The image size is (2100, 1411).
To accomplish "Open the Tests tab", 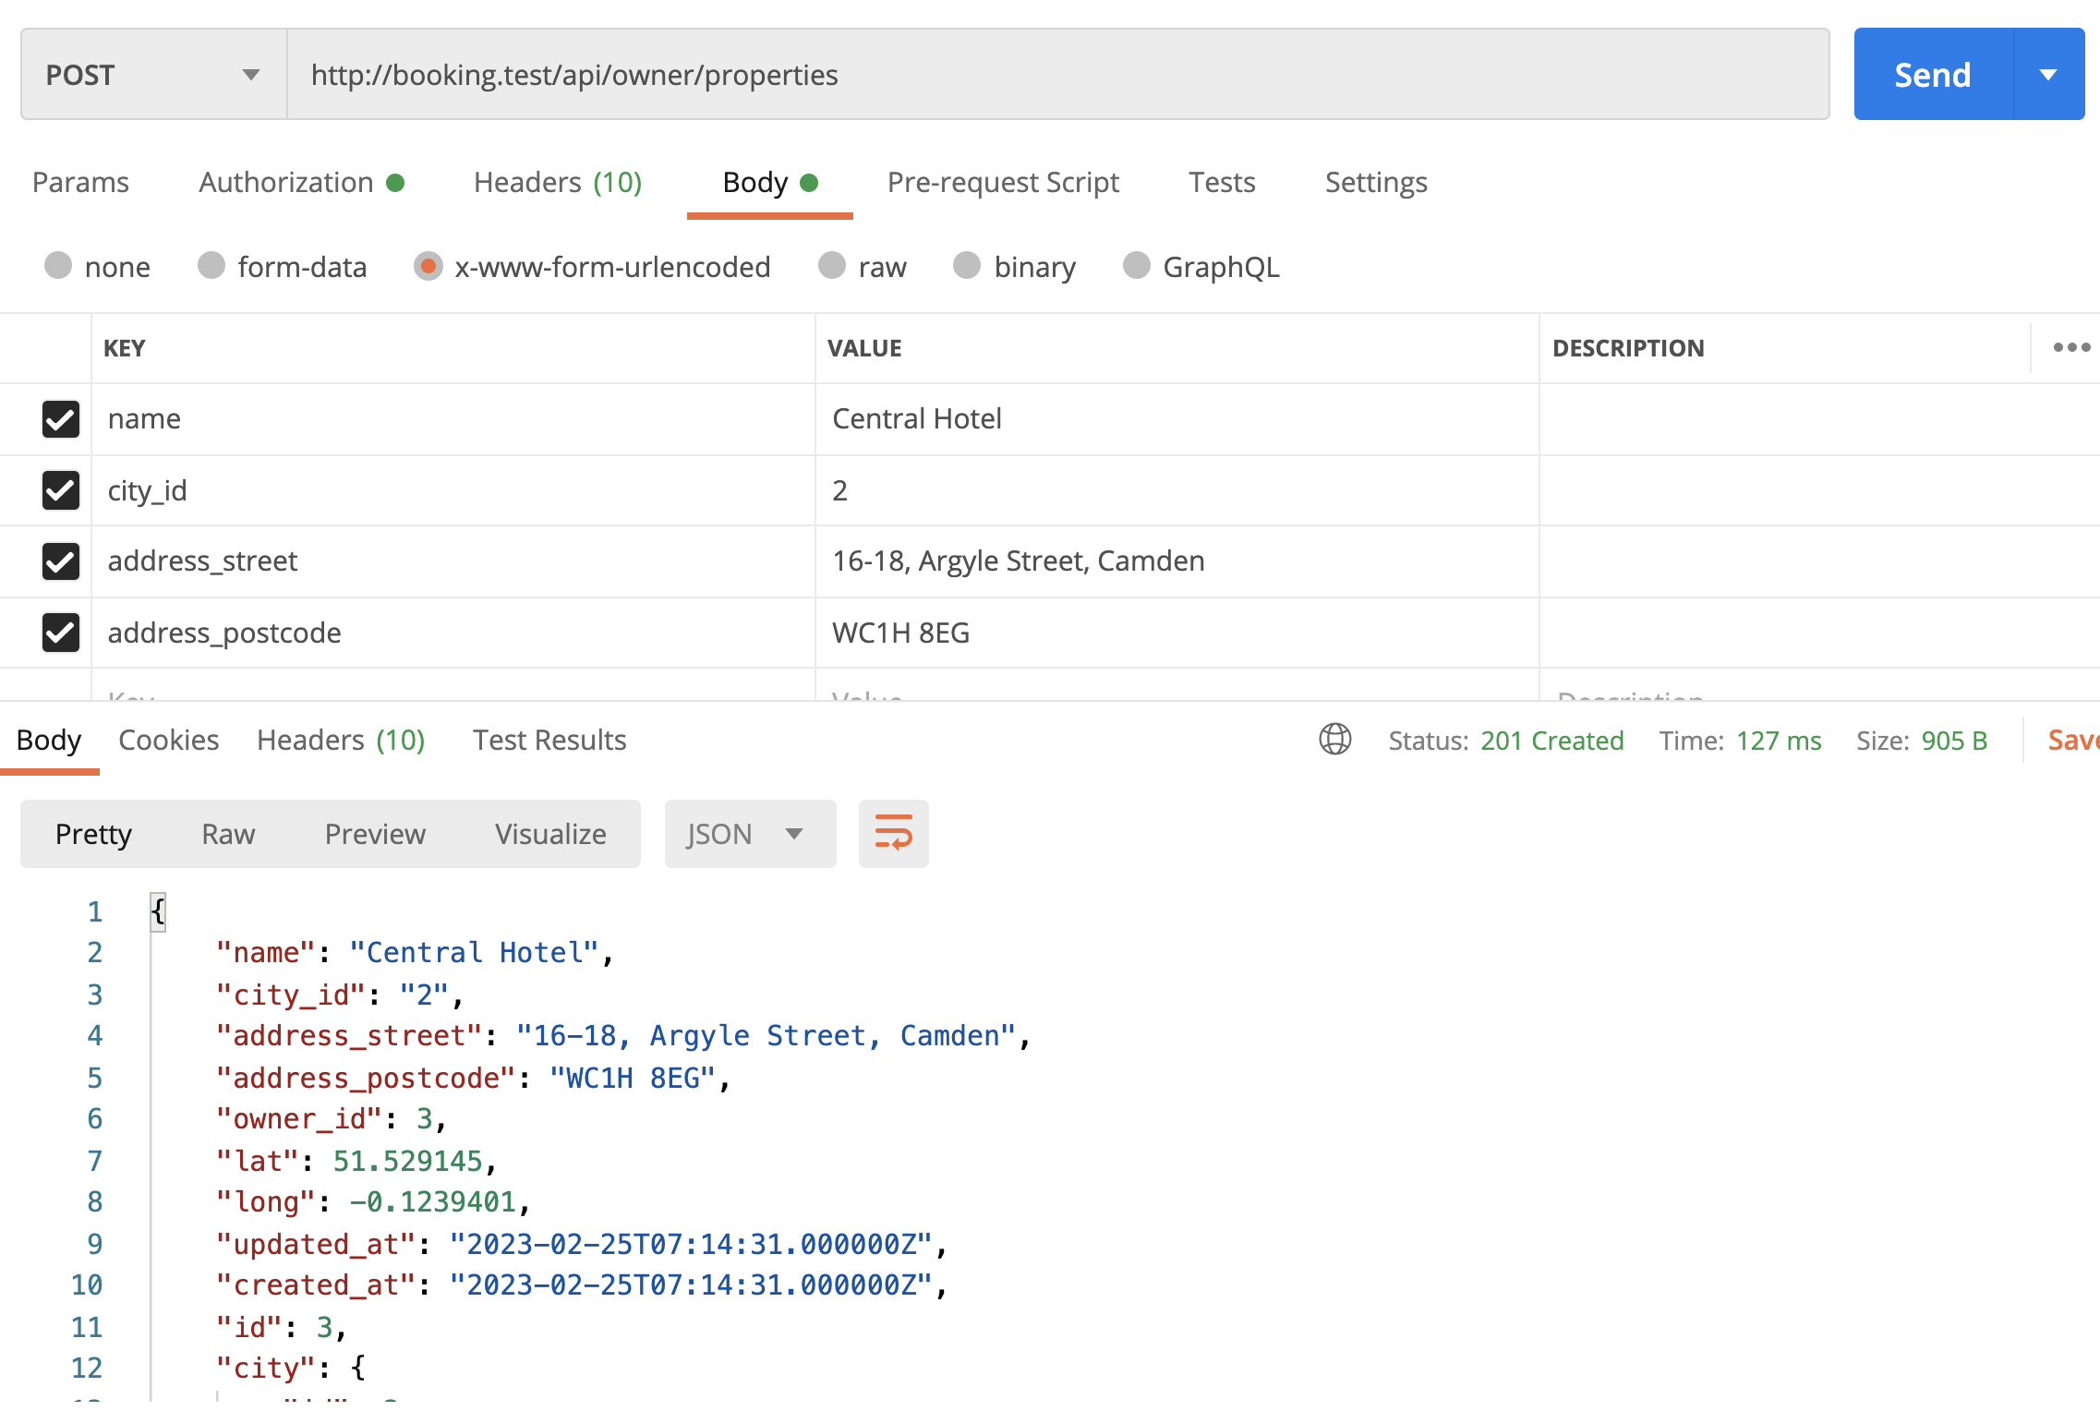I will coord(1222,182).
